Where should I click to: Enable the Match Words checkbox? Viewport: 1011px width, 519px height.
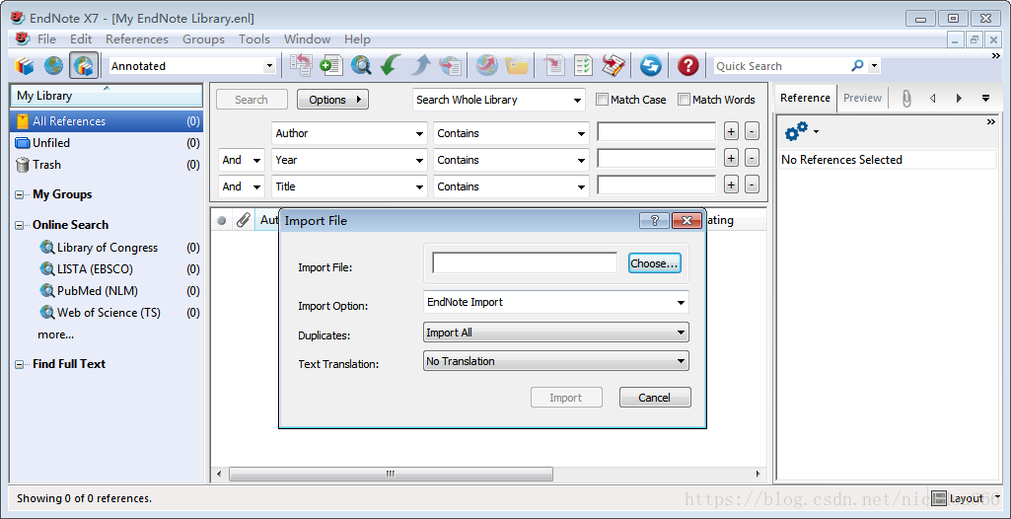pos(685,100)
